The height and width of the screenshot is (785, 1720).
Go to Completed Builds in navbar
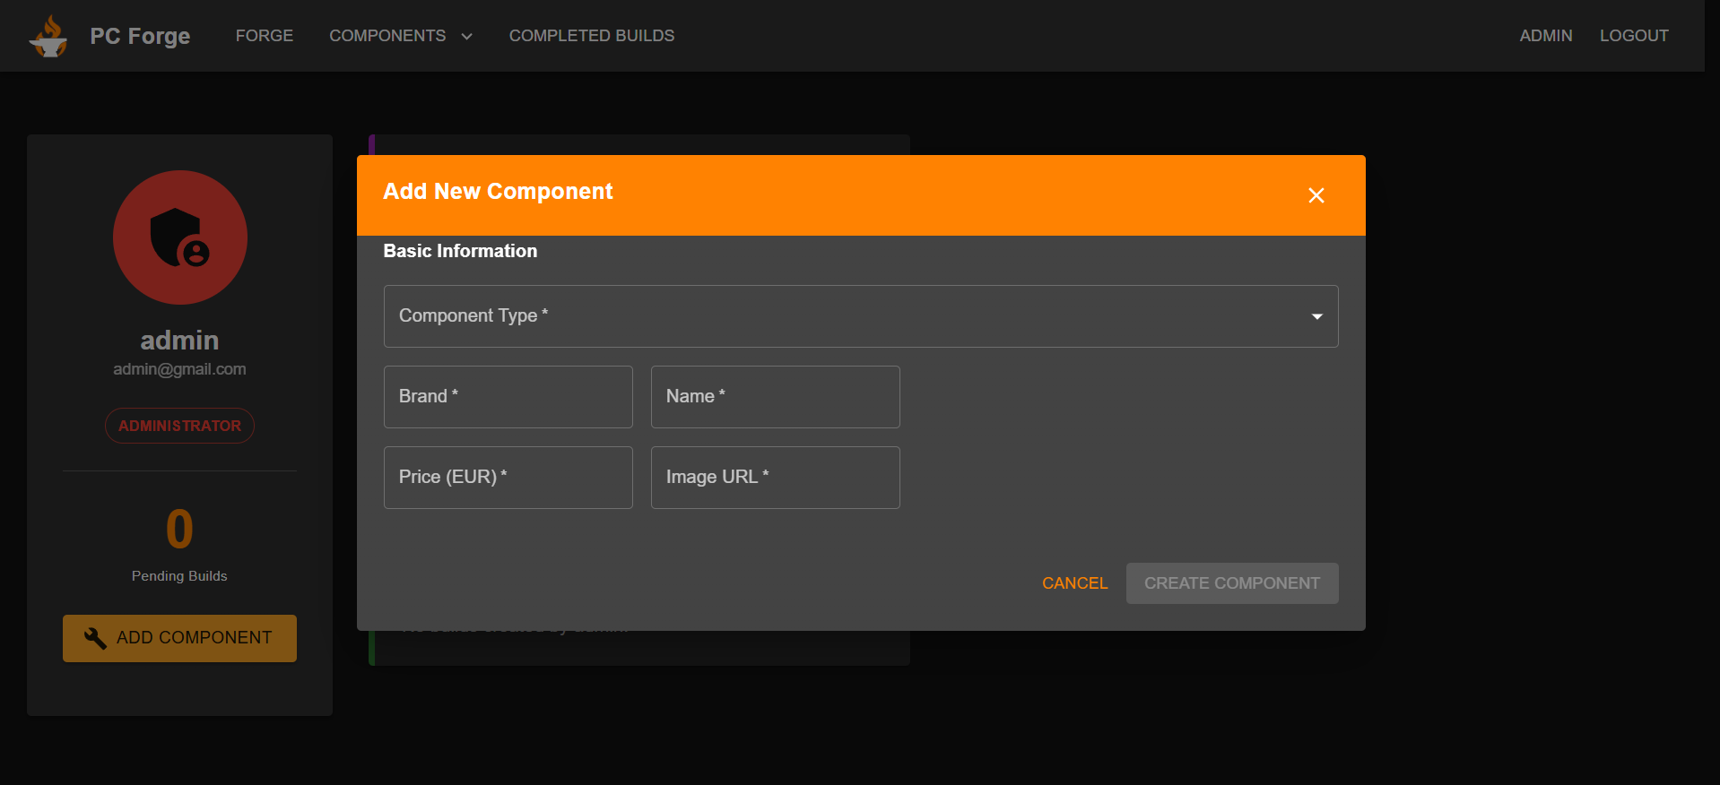[591, 36]
